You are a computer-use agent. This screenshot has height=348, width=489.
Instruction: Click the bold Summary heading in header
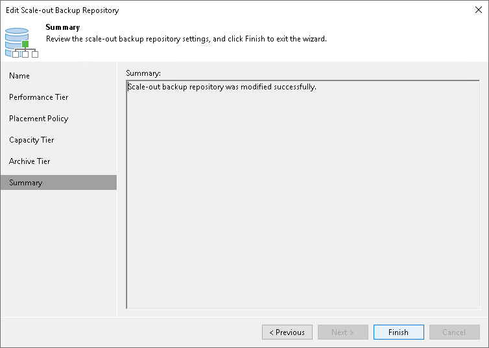63,28
